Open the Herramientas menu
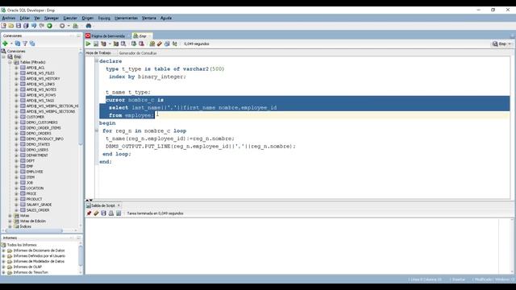The width and height of the screenshot is (516, 290). [x=126, y=18]
